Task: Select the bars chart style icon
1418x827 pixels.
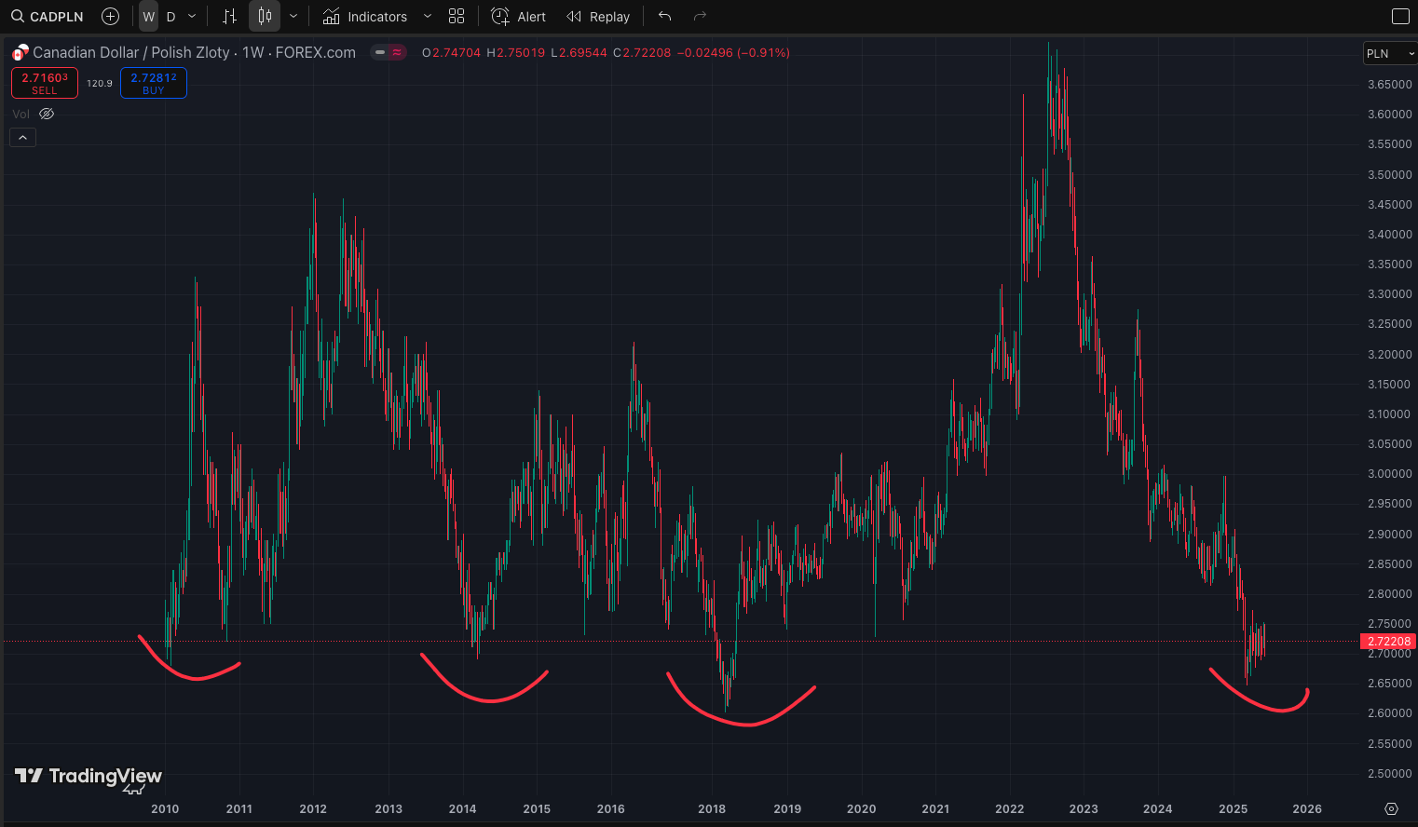Action: [x=229, y=16]
